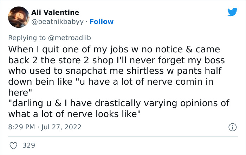Click the line starting "darling u & I"
The height and width of the screenshot is (155, 246).
pyautogui.click(x=118, y=103)
